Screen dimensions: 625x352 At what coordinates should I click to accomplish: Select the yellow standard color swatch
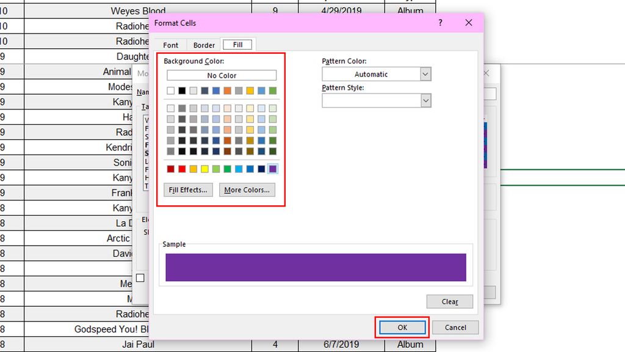[204, 167]
